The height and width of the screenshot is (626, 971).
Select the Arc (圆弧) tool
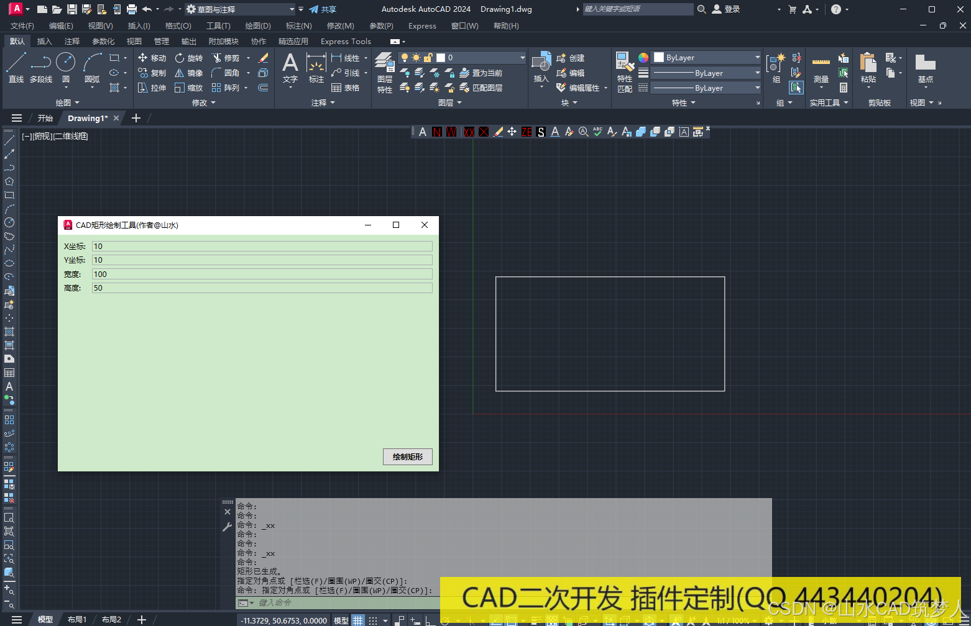click(x=92, y=67)
